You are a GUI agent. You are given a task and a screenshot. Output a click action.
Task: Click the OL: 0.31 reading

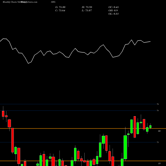[114, 14]
